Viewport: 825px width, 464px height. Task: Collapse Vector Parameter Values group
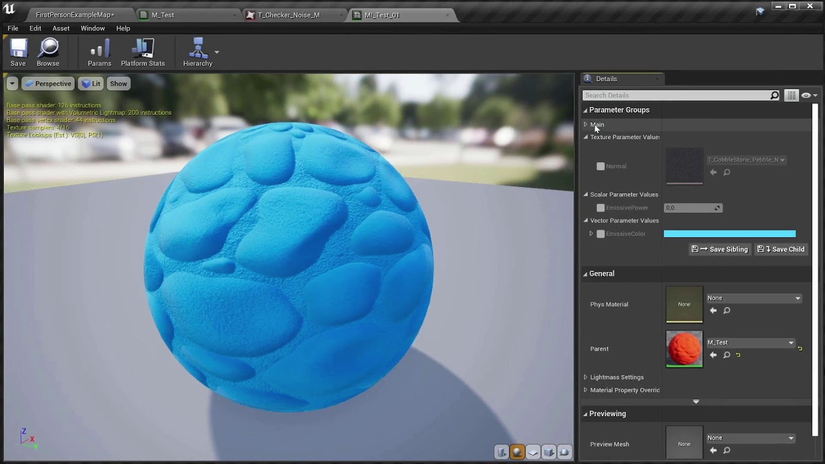point(586,220)
